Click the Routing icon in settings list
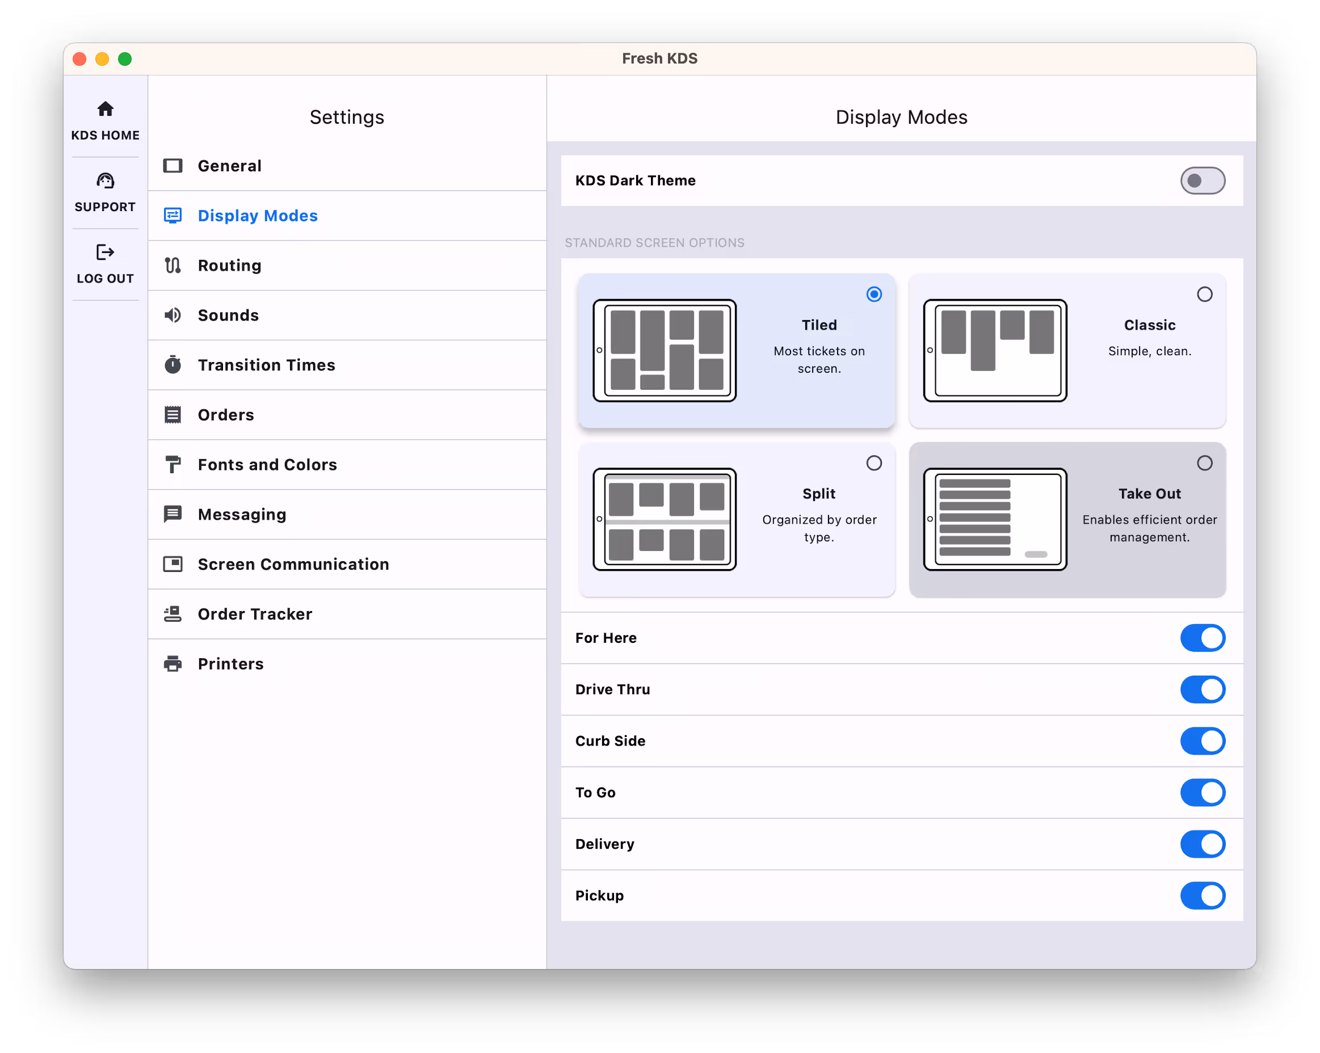Screen dimensions: 1320x1053 tap(173, 265)
